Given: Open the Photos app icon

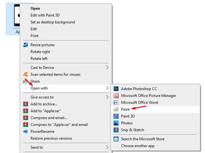Looking at the screenshot, I should coord(116,123).
